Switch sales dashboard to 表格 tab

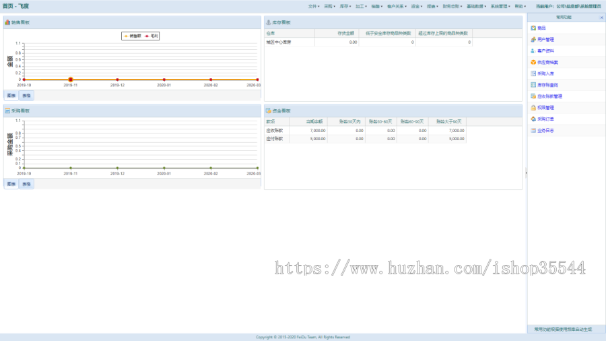pyautogui.click(x=26, y=96)
